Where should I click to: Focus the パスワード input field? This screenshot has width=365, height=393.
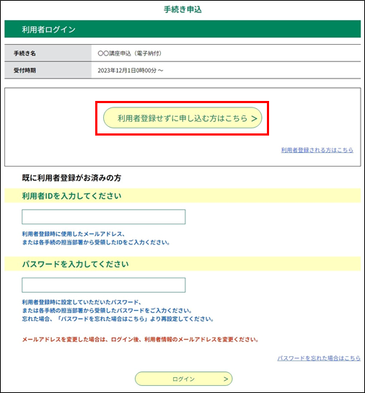coord(104,285)
